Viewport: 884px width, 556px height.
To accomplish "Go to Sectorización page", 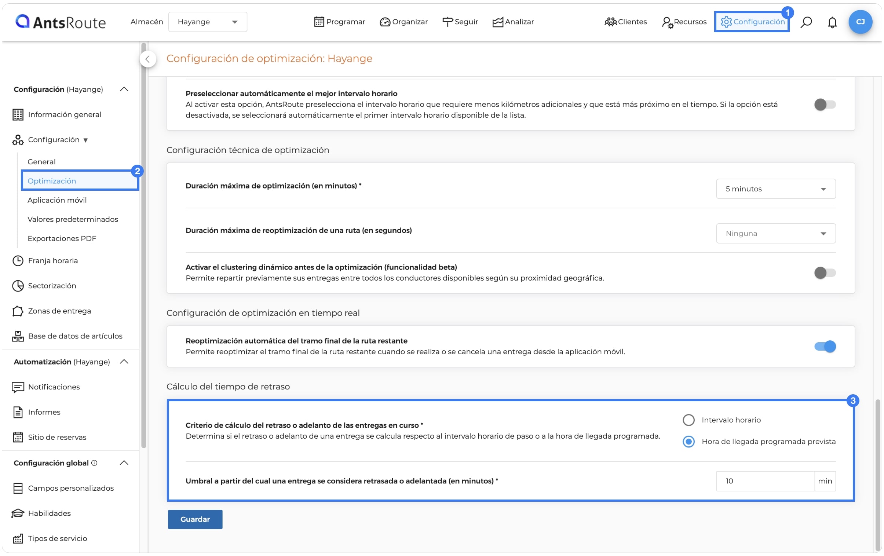I will pyautogui.click(x=52, y=286).
